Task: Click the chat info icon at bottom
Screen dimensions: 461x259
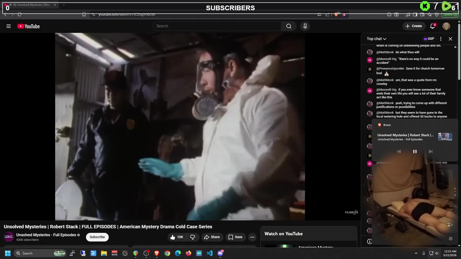Action: pos(369,241)
